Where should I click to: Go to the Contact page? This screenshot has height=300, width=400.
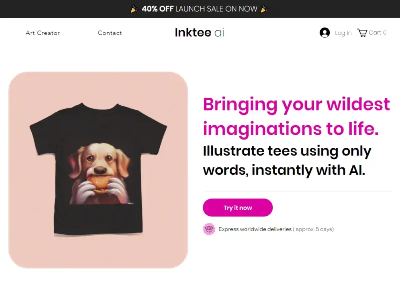point(110,33)
